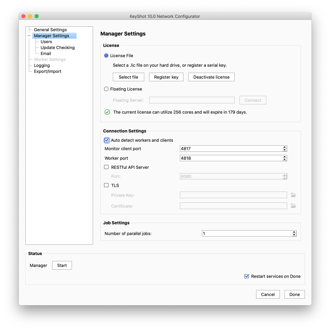Open the Logging settings page
Viewport: 330px width, 330px height.
pos(42,65)
